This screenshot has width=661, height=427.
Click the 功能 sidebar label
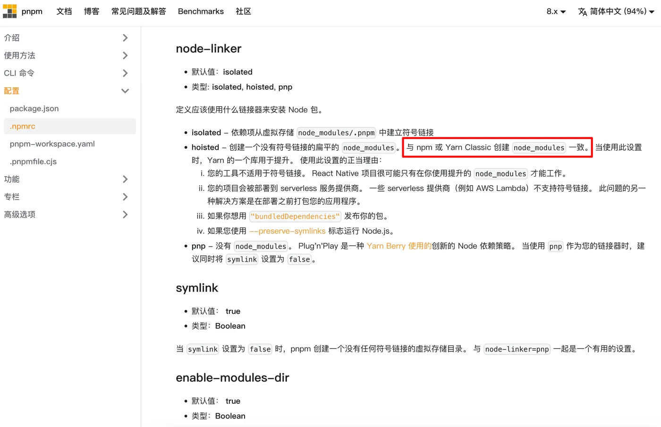click(12, 179)
